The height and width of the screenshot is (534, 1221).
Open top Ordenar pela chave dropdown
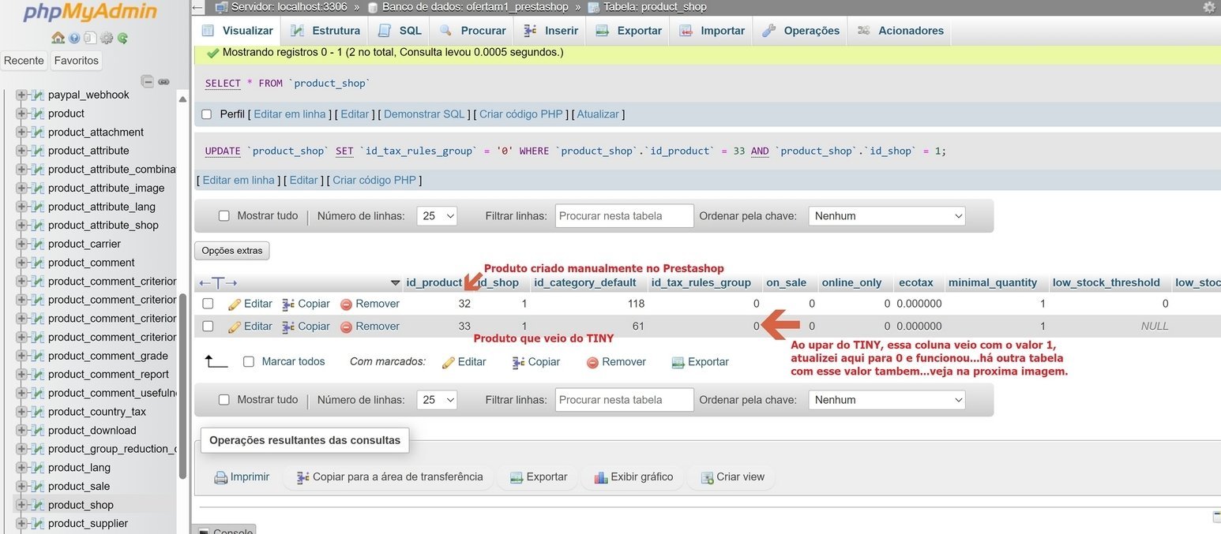887,216
